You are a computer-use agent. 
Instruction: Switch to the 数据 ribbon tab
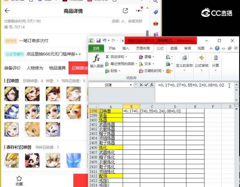click(174, 48)
